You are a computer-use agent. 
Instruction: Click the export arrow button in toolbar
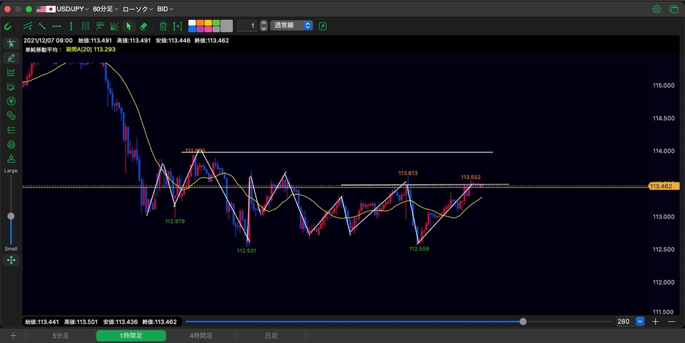click(x=323, y=26)
